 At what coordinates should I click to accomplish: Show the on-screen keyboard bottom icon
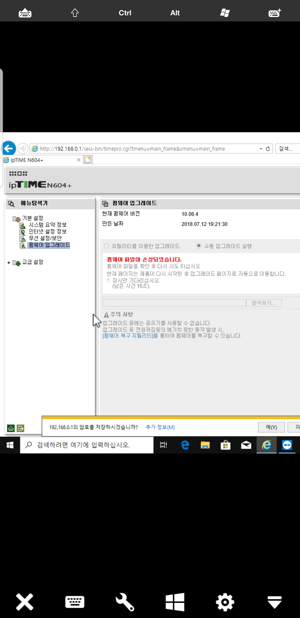tap(75, 602)
